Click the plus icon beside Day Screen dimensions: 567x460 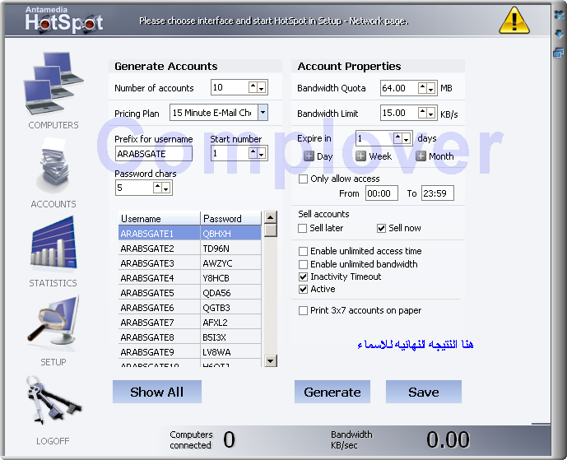click(x=309, y=156)
